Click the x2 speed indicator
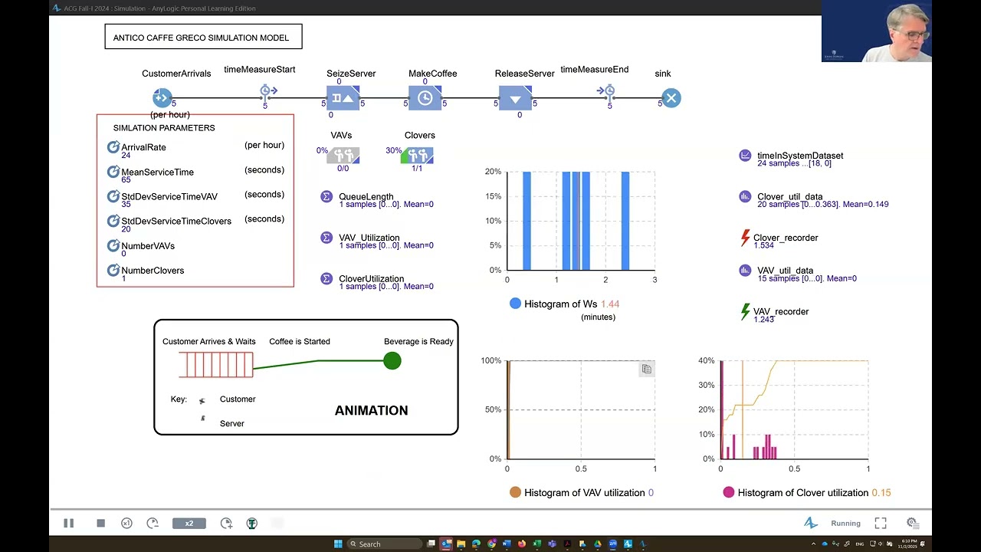The image size is (981, 552). coord(189,523)
